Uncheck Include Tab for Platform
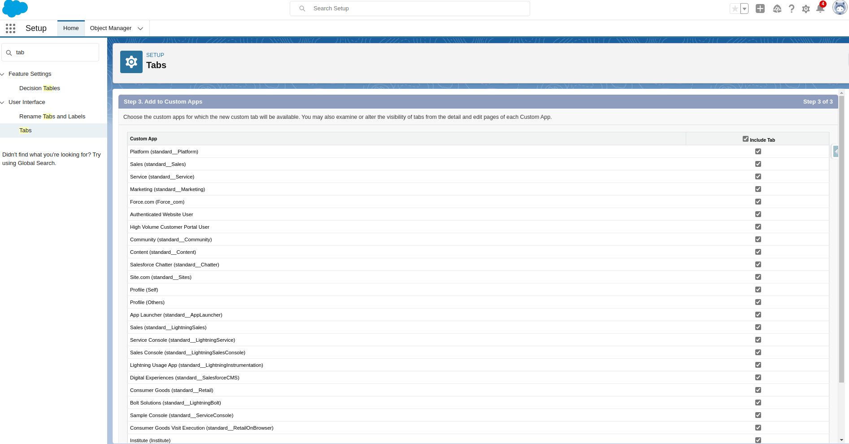The image size is (849, 444). [758, 152]
